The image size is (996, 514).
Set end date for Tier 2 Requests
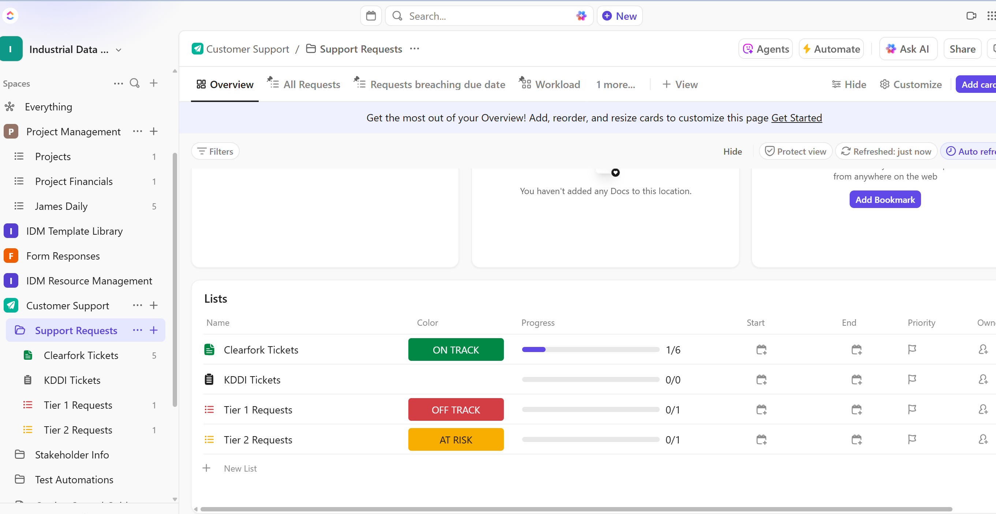856,439
